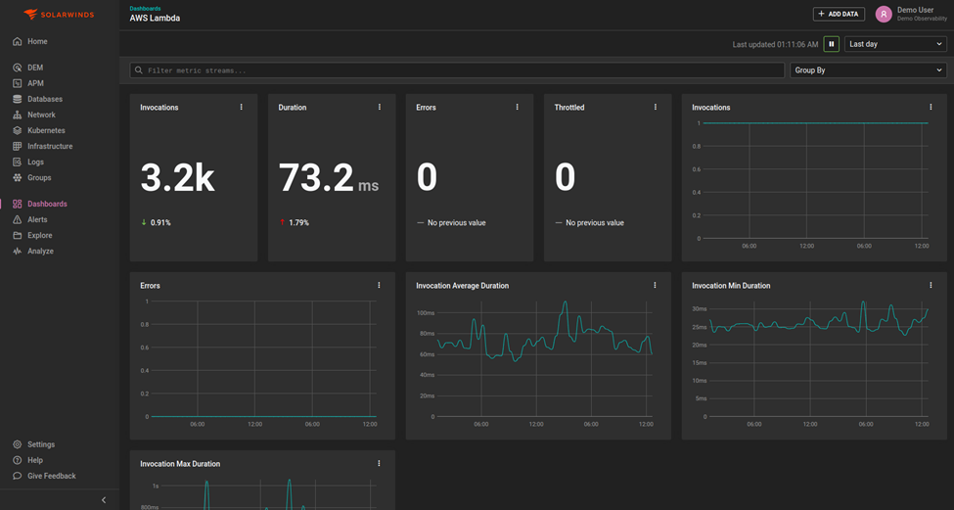
Task: Click the Home icon in sidebar
Action: (x=17, y=41)
